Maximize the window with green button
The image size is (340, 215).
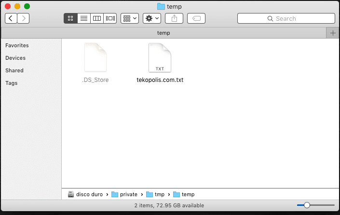click(x=27, y=6)
